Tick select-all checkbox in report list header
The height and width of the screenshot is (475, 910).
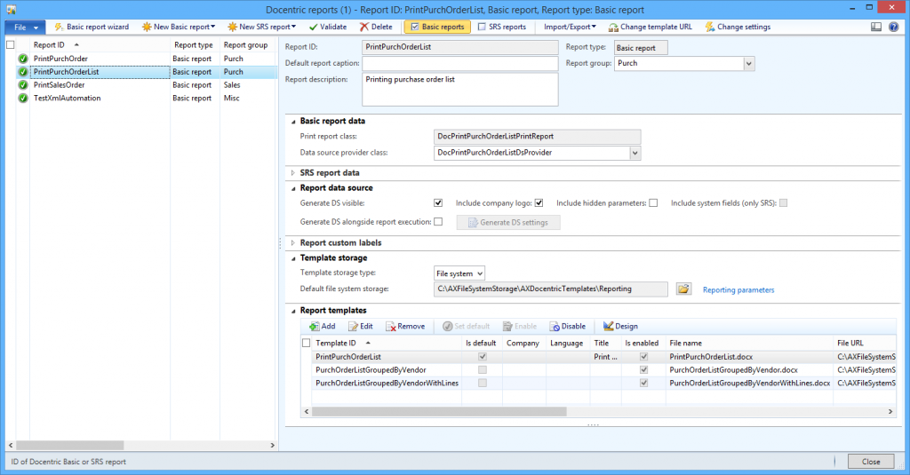tap(11, 44)
